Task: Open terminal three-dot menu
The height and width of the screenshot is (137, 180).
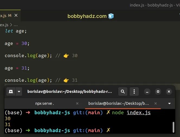Action: (x=134, y=92)
